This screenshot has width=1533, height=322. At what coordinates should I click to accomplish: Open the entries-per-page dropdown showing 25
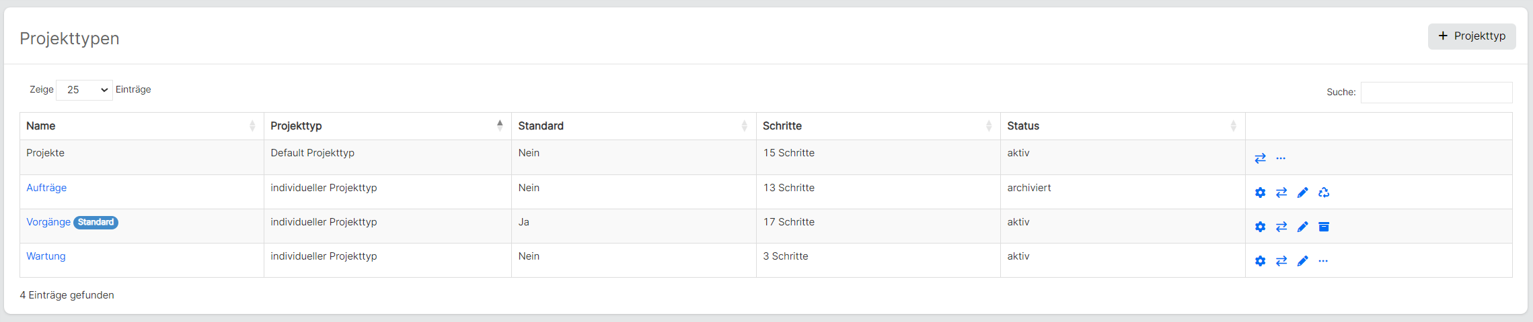point(84,90)
